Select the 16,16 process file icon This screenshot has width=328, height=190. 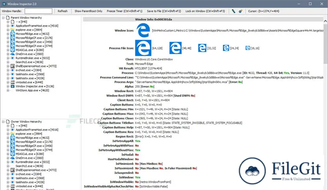click(x=248, y=48)
